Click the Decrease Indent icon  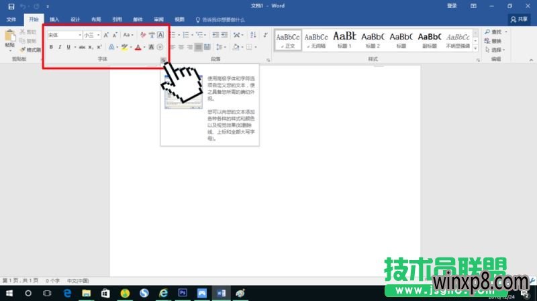[215, 35]
